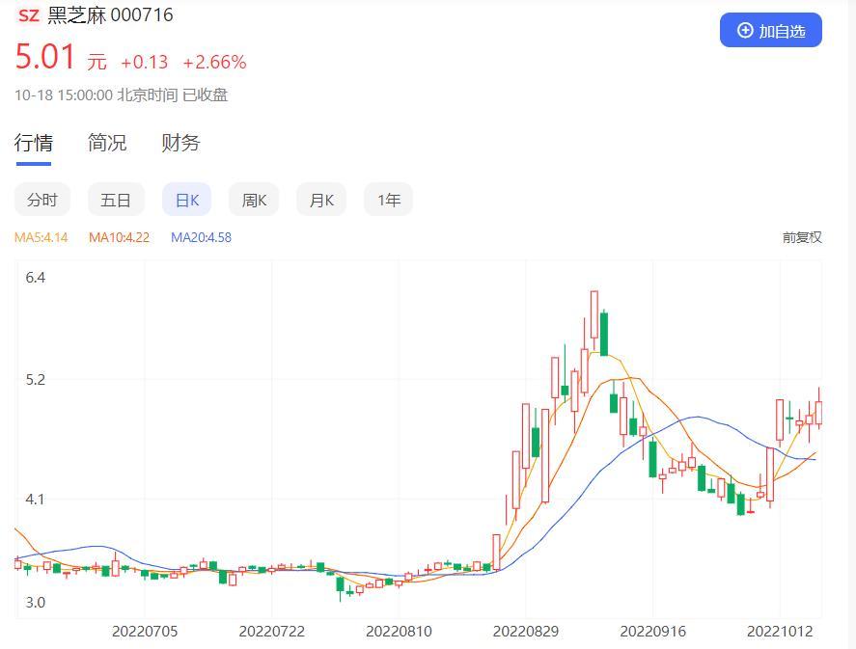856x649 pixels.
Task: Click the 3.0 price axis label
Action: point(36,603)
